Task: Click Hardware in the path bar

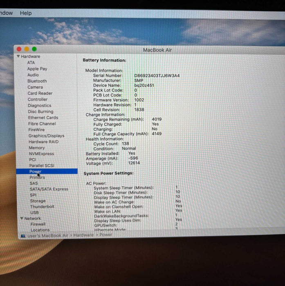Action: [83, 235]
